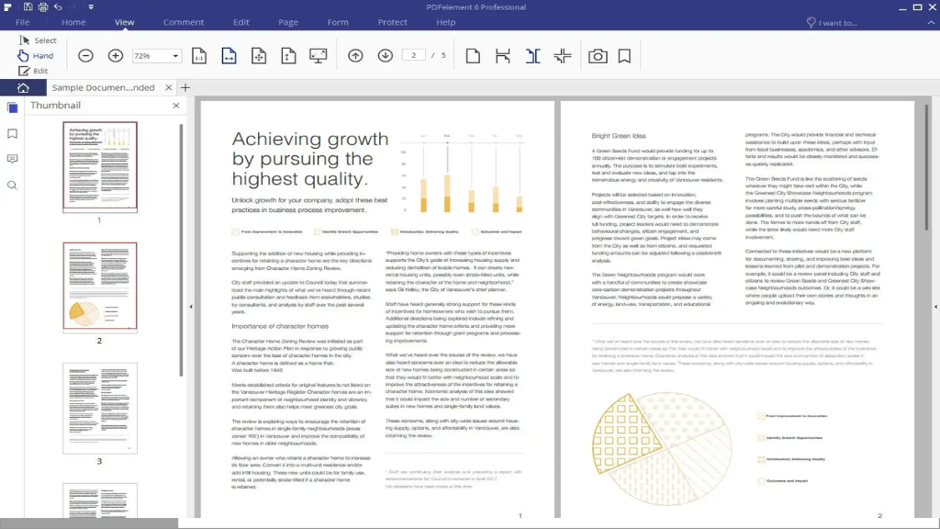This screenshot has width=940, height=529.
Task: Click the Full Screen monitor icon
Action: pyautogui.click(x=319, y=56)
